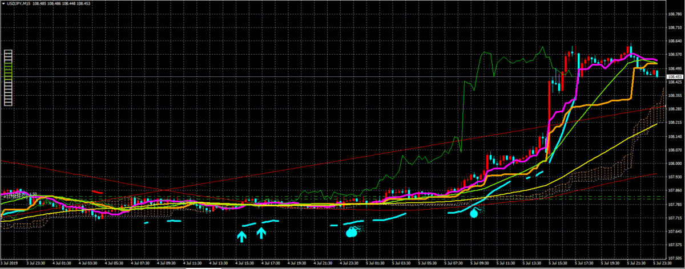
Task: Click the 108.485 open price in title
Action: coord(39,3)
